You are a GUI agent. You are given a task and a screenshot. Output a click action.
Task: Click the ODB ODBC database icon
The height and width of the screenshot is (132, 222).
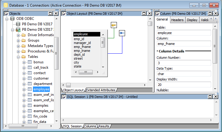click(12, 19)
